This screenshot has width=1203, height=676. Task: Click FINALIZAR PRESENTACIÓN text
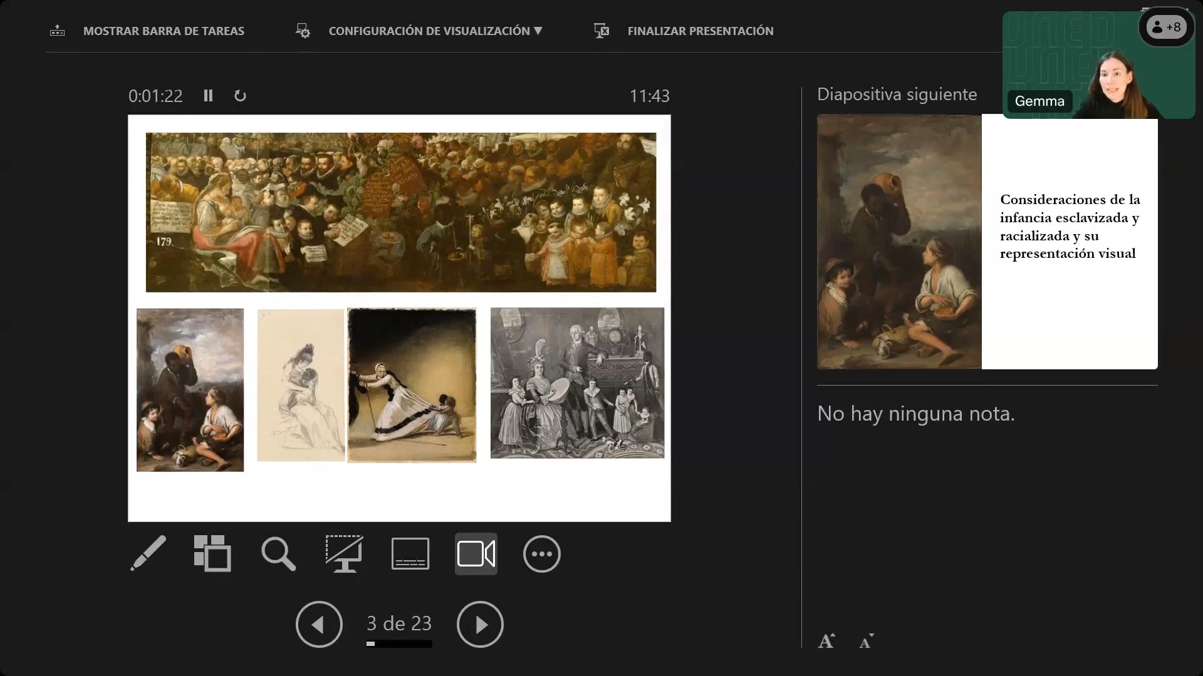coord(700,31)
